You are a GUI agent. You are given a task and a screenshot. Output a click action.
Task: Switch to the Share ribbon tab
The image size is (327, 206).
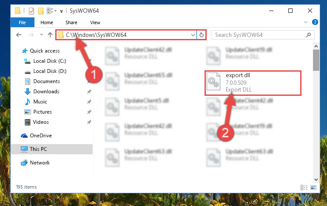[71, 22]
